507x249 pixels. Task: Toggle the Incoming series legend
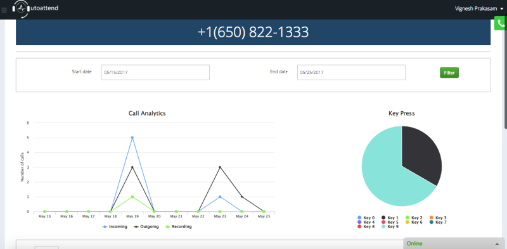[x=115, y=227]
